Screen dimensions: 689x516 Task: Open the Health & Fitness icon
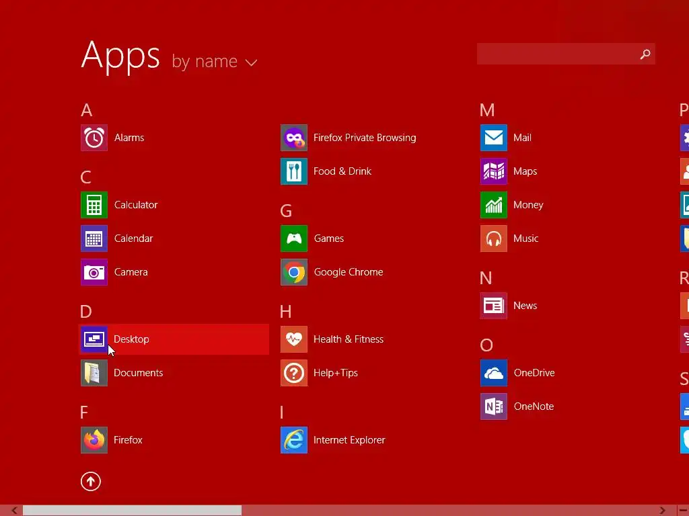coord(294,339)
